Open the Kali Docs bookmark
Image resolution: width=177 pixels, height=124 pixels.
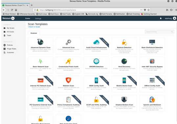pyautogui.click(x=54, y=14)
